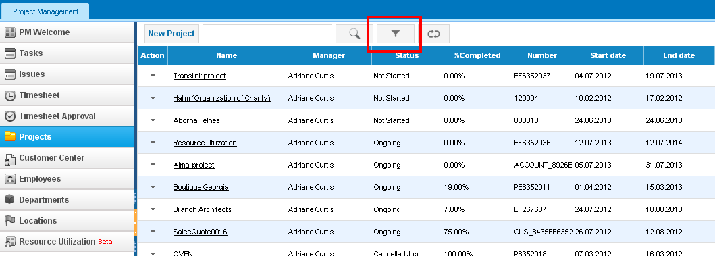Switch to Project Management tab
This screenshot has height=256, width=715.
(x=46, y=11)
